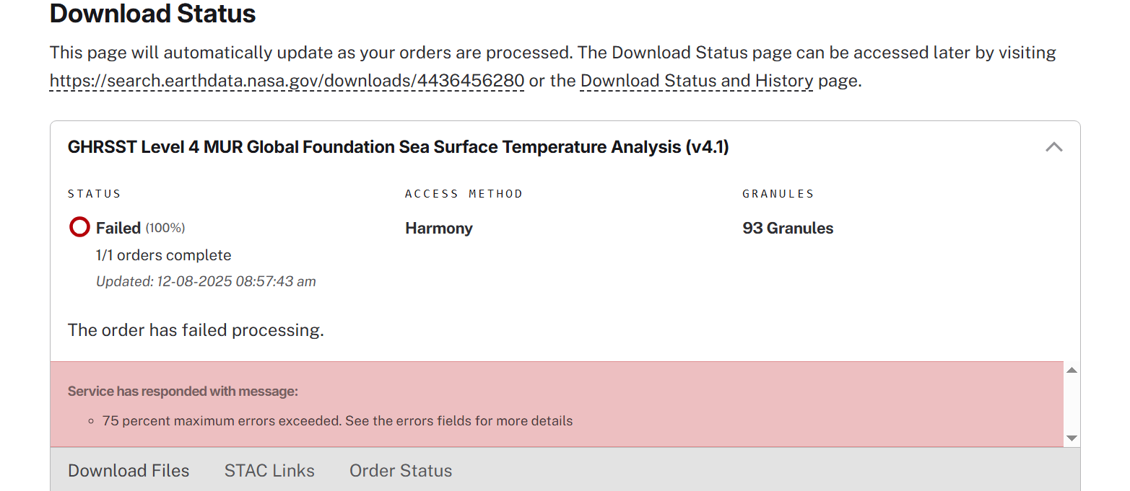Screen dimensions: 1130x491
Task: Click the 1/1 orders complete text
Action: 163,255
